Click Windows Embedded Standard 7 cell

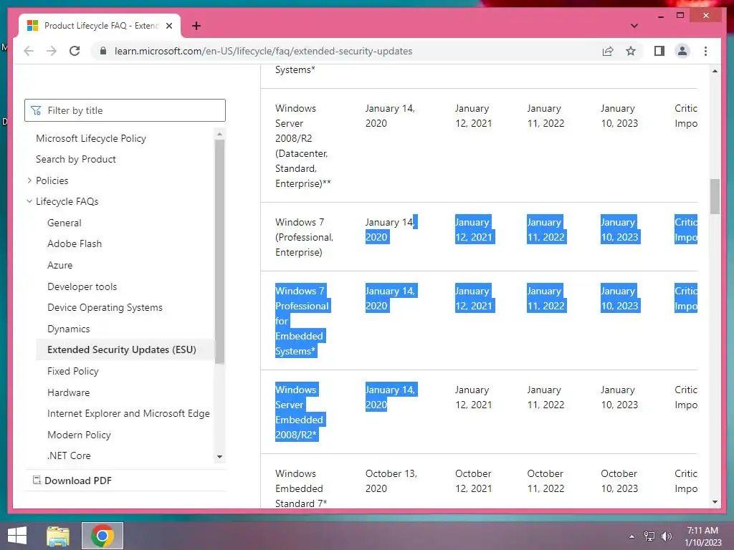pos(301,488)
